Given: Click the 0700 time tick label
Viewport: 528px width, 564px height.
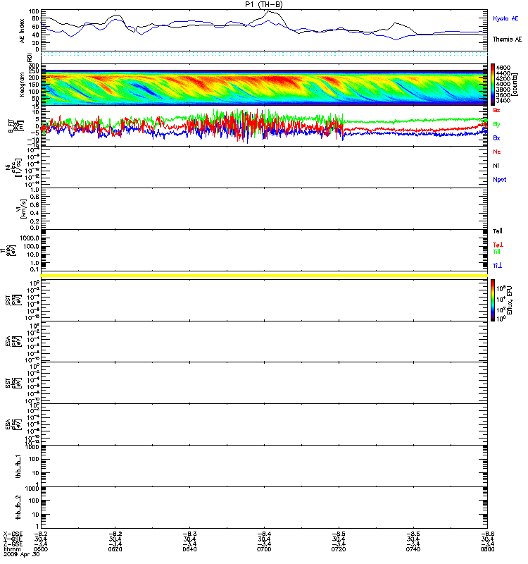Looking at the screenshot, I should coord(264,549).
